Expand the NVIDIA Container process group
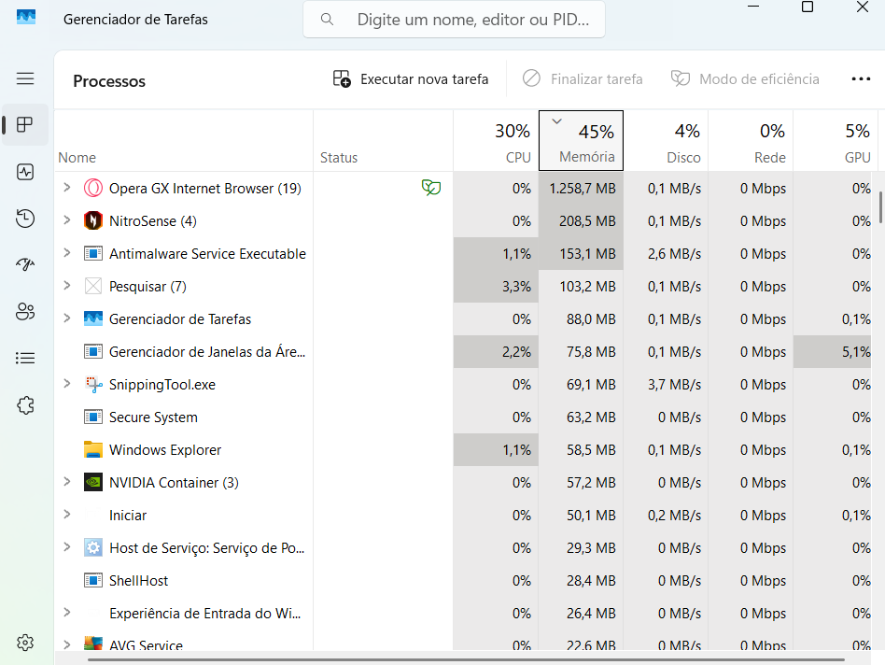This screenshot has width=885, height=665. (x=66, y=483)
